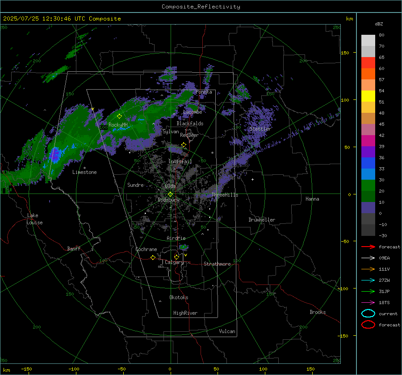
Task: Select the cyan 27ZW arrow icon
Action: [368, 280]
